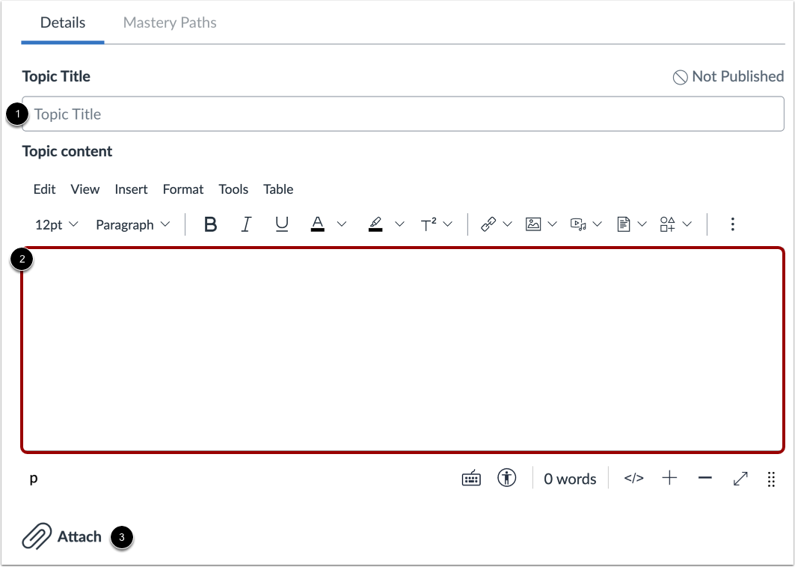Image resolution: width=795 pixels, height=567 pixels.
Task: Expand the apps options arrow
Action: click(687, 224)
